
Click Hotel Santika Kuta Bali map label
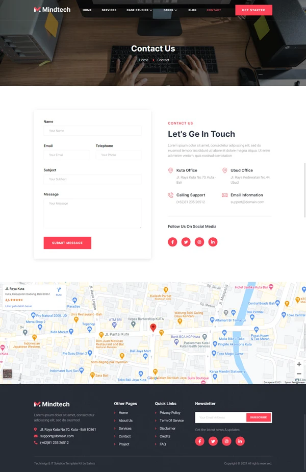251,287
